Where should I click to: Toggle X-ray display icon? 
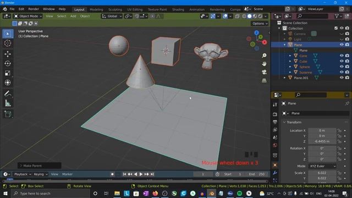(x=237, y=16)
